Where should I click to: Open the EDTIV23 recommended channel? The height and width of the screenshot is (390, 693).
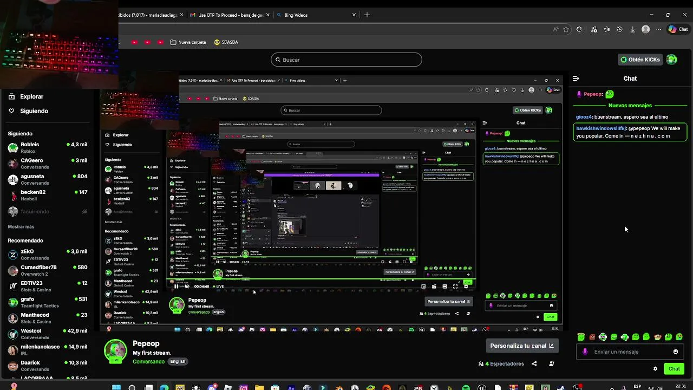coord(48,286)
